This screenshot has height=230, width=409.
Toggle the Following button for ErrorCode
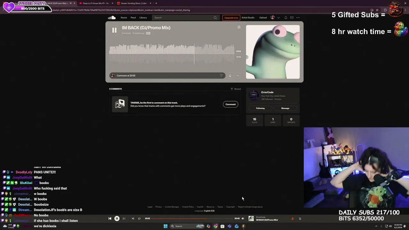pyautogui.click(x=260, y=108)
